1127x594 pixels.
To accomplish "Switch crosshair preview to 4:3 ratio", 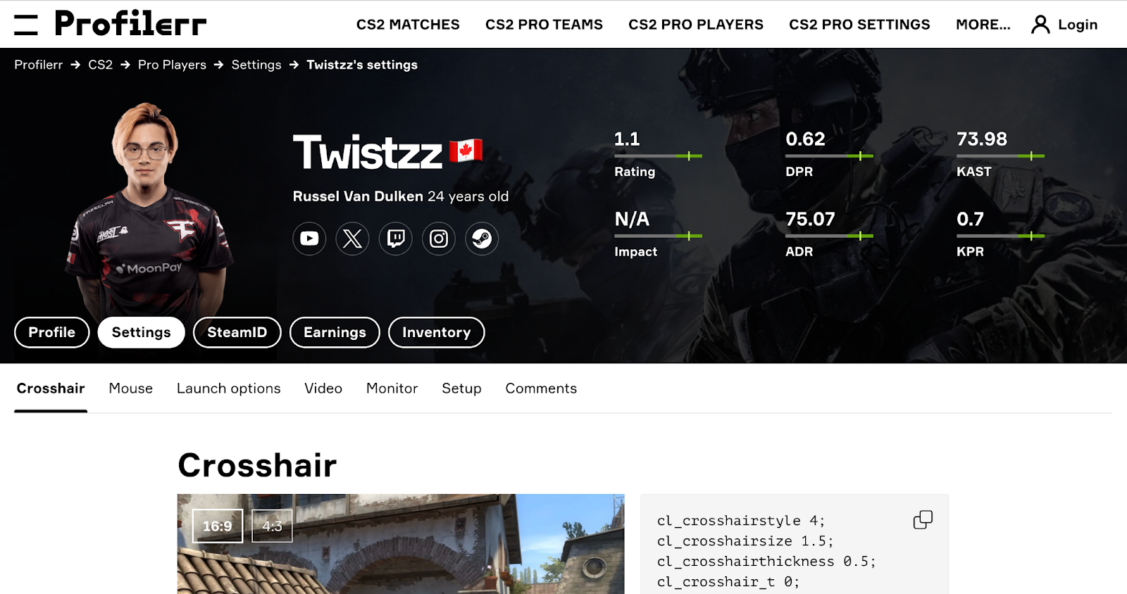I will (272, 526).
